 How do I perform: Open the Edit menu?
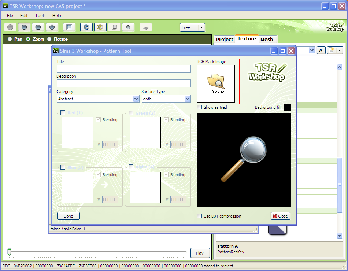click(24, 15)
